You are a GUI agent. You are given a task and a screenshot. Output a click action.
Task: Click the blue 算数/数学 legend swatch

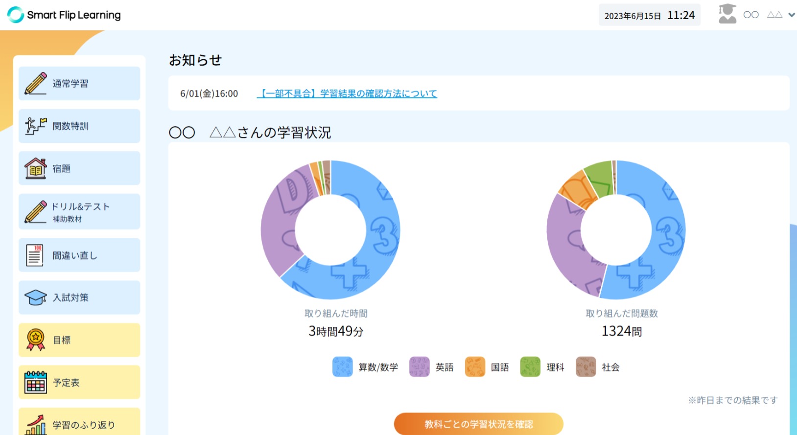[x=342, y=367]
